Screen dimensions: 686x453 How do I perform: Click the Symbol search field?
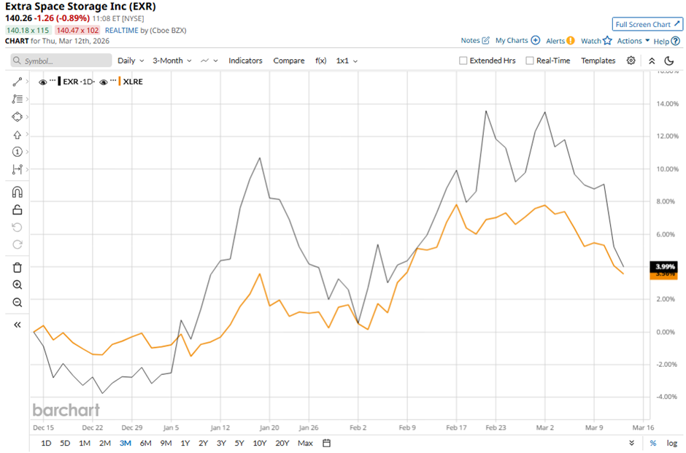coord(61,61)
